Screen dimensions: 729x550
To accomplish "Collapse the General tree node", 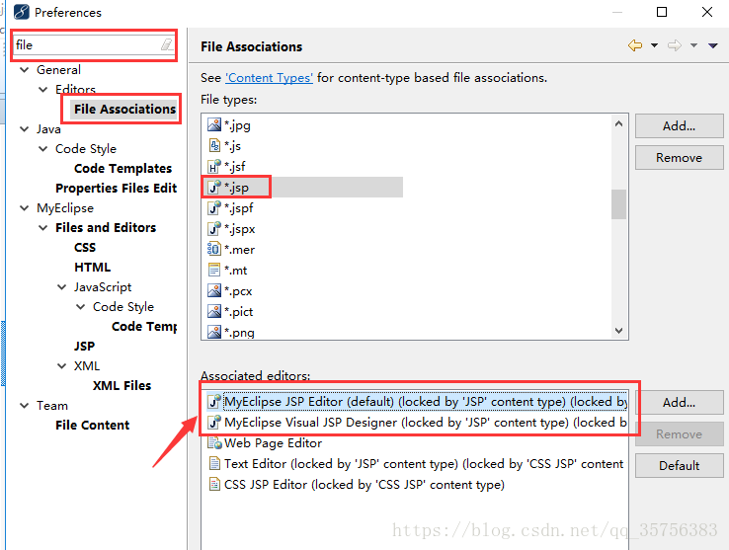I will [24, 70].
